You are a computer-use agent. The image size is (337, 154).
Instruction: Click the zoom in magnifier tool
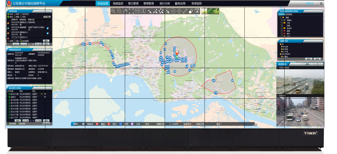[x=113, y=11]
